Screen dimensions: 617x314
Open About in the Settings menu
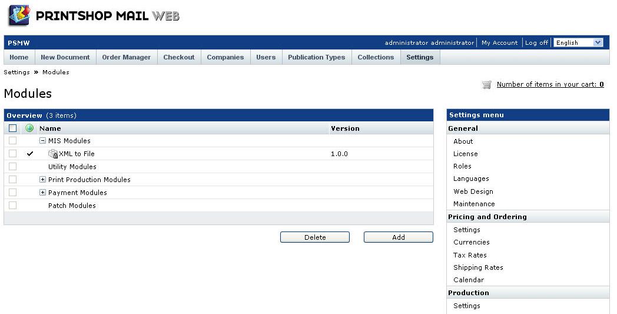coord(463,141)
